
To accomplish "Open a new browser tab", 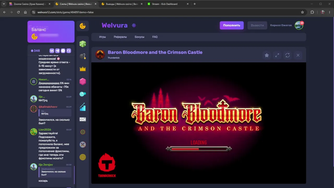I will (195, 4).
